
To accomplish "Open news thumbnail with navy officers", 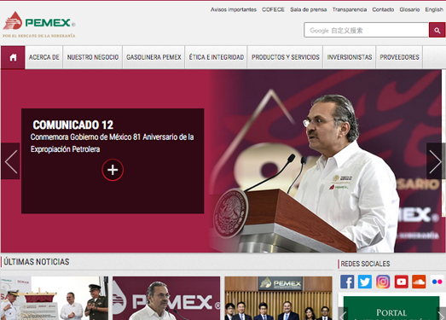I will pos(55,298).
